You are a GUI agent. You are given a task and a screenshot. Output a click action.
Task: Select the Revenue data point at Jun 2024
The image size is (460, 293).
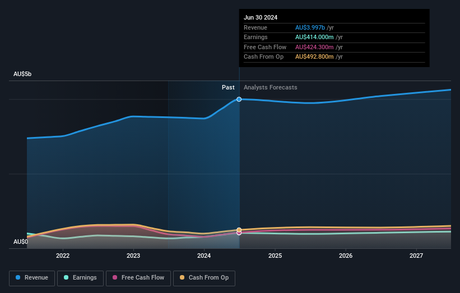tap(239, 99)
